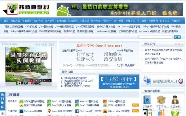Open the 程序开发 nav menu item
The width and height of the screenshot is (186, 116).
pos(96,21)
